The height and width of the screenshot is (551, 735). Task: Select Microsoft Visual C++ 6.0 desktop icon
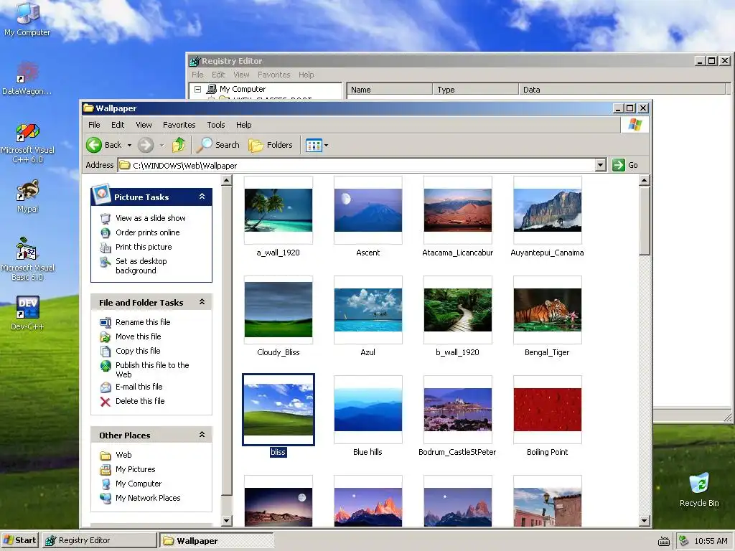click(28, 142)
